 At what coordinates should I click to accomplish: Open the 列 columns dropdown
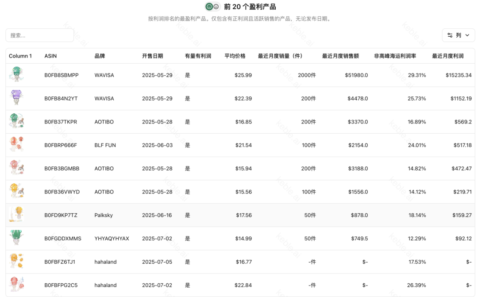(x=459, y=35)
